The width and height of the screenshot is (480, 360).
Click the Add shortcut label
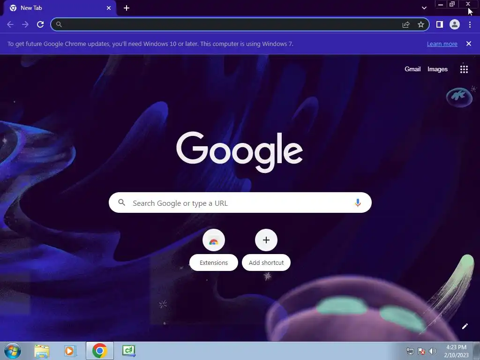266,262
